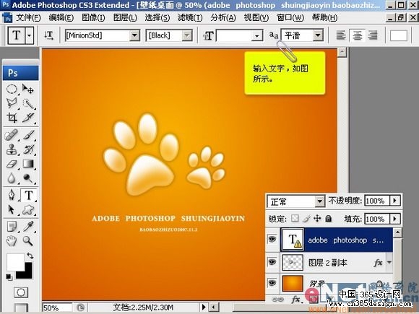Select the Elliptical Marquee tool
Screen dimensions: 419x314
tap(12, 89)
